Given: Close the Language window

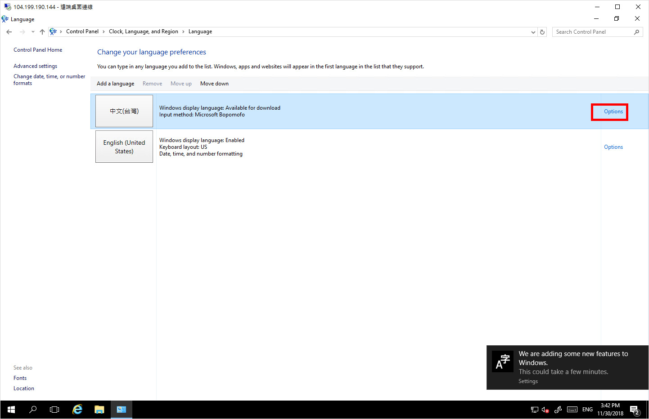Looking at the screenshot, I should (x=637, y=19).
